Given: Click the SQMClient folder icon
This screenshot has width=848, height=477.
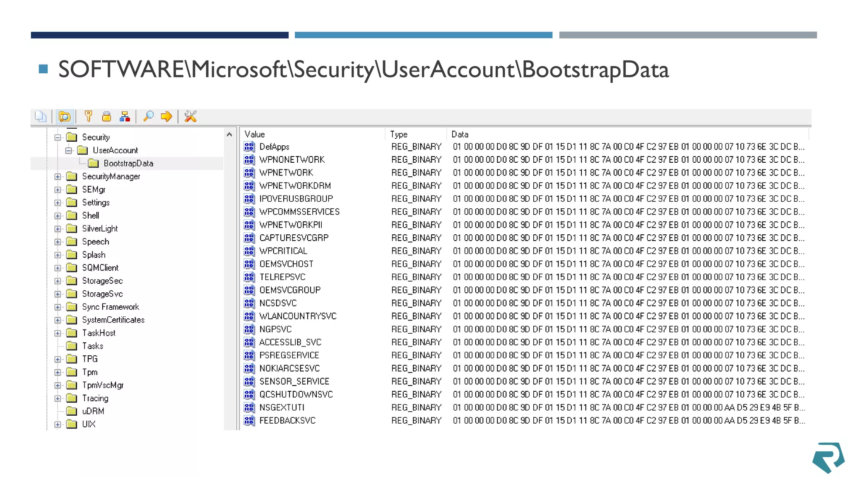Looking at the screenshot, I should click(x=72, y=267).
